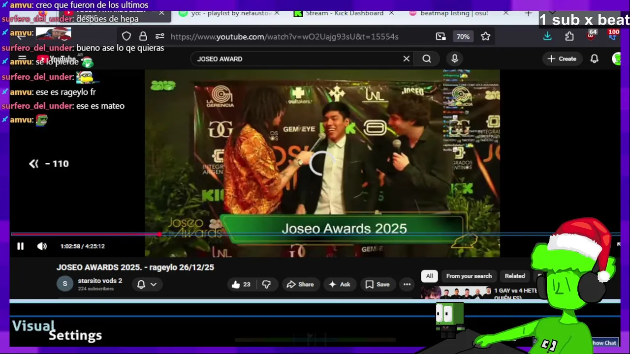Screen dimensions: 630x354
Task: Open the 70% zoom level indicator
Action: point(463,36)
